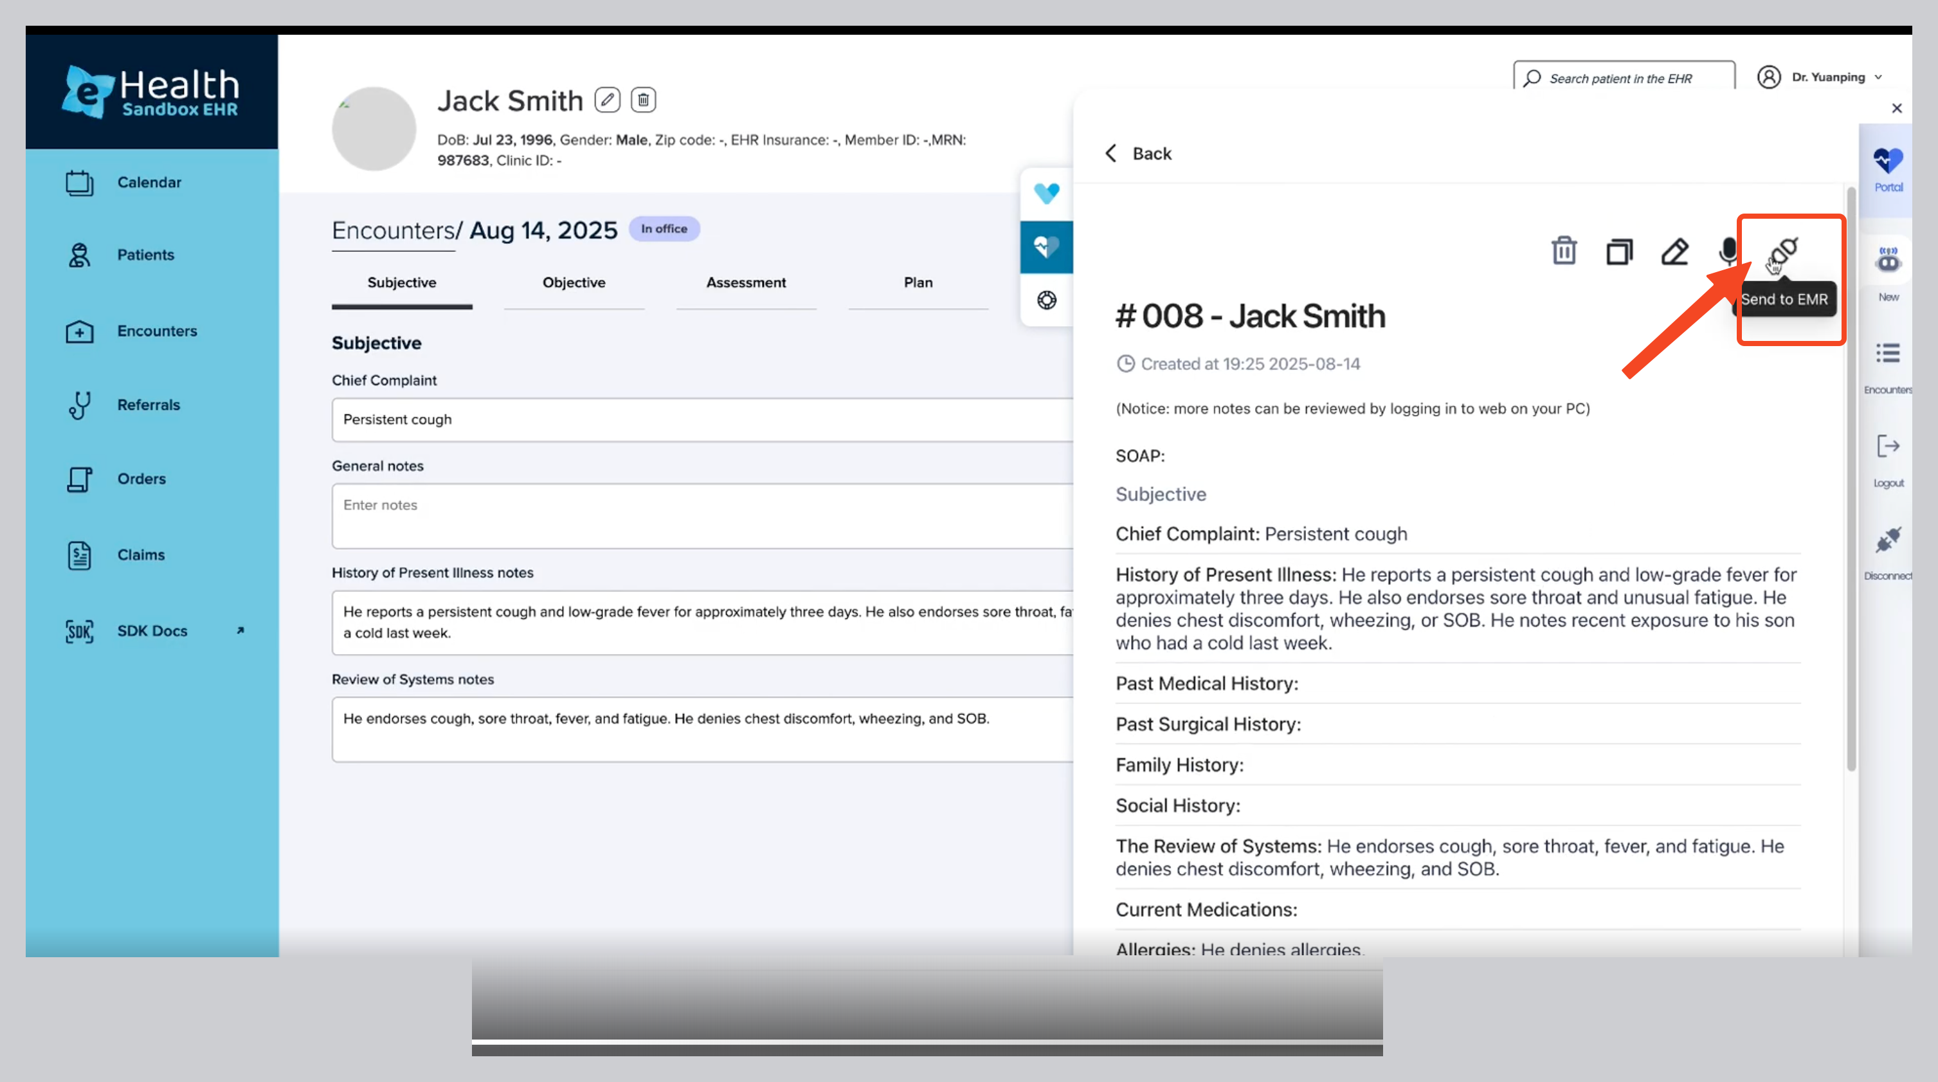Delete patient icon next to Jack Smith
The height and width of the screenshot is (1082, 1938).
coord(643,100)
